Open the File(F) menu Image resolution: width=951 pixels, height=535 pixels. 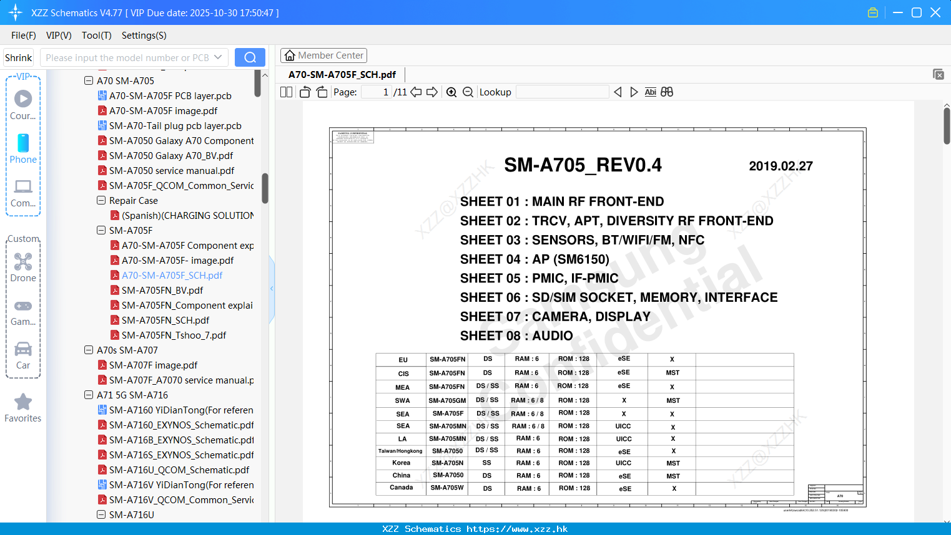click(x=24, y=36)
